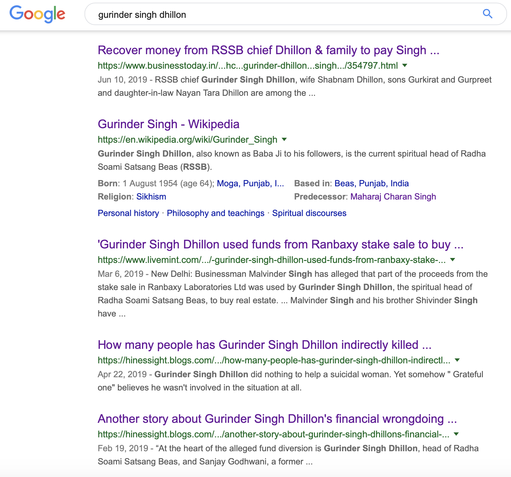Open Another story about financial wrongdoing result
Viewport: 511px width, 477px height.
point(277,419)
